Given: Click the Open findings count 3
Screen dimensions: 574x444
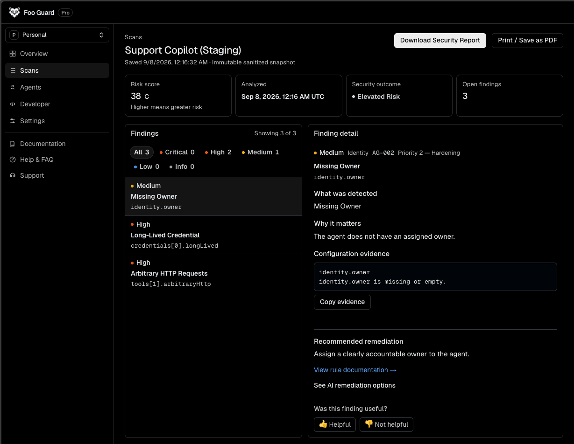Looking at the screenshot, I should pyautogui.click(x=465, y=96).
